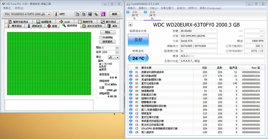The width and height of the screenshot is (268, 139).
Task: Click the 開始 start scan button
Action: [x=108, y=32]
